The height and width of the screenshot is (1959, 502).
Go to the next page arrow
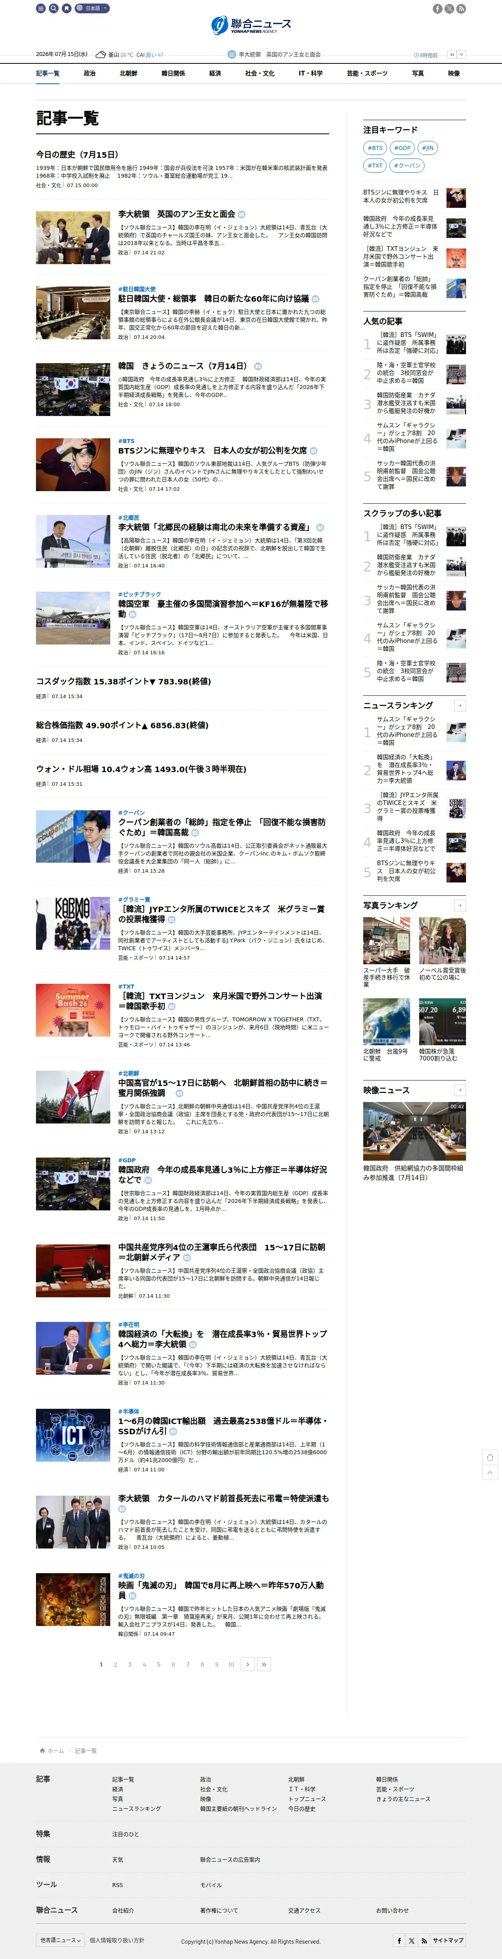tap(247, 1665)
